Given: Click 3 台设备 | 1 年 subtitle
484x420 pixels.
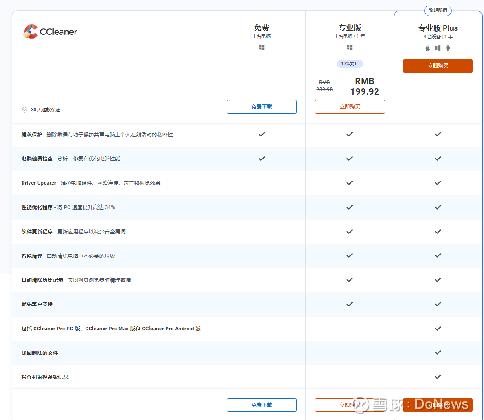Looking at the screenshot, I should click(x=438, y=37).
